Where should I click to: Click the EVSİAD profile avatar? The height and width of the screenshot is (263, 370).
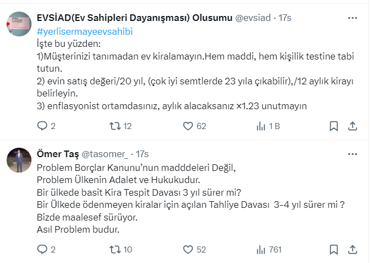(x=19, y=24)
